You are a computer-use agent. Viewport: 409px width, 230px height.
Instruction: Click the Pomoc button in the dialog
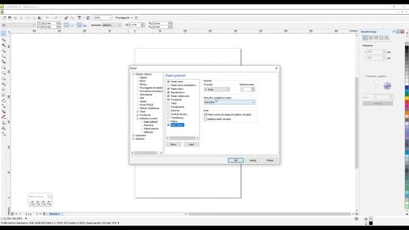click(270, 160)
